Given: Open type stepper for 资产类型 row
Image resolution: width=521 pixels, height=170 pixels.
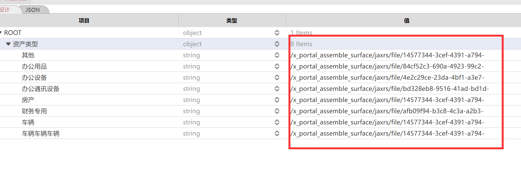Looking at the screenshot, I should (277, 44).
